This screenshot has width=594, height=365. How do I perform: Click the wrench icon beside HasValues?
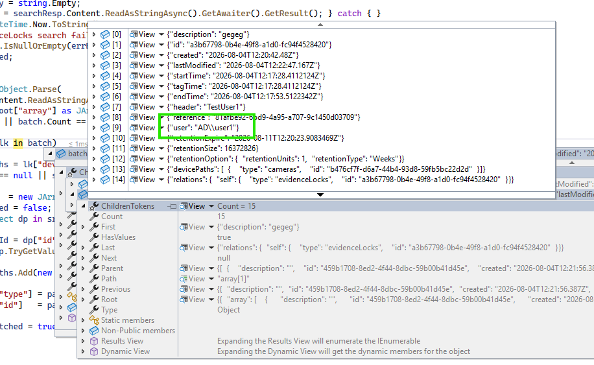(x=94, y=237)
